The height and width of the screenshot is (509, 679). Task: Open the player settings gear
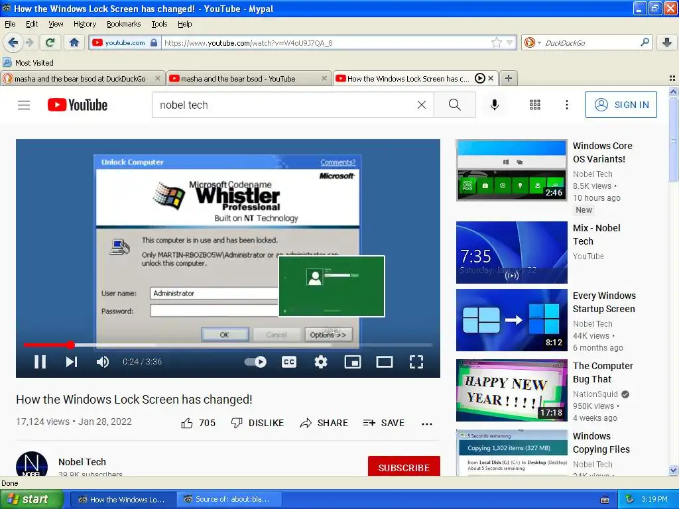(x=320, y=362)
